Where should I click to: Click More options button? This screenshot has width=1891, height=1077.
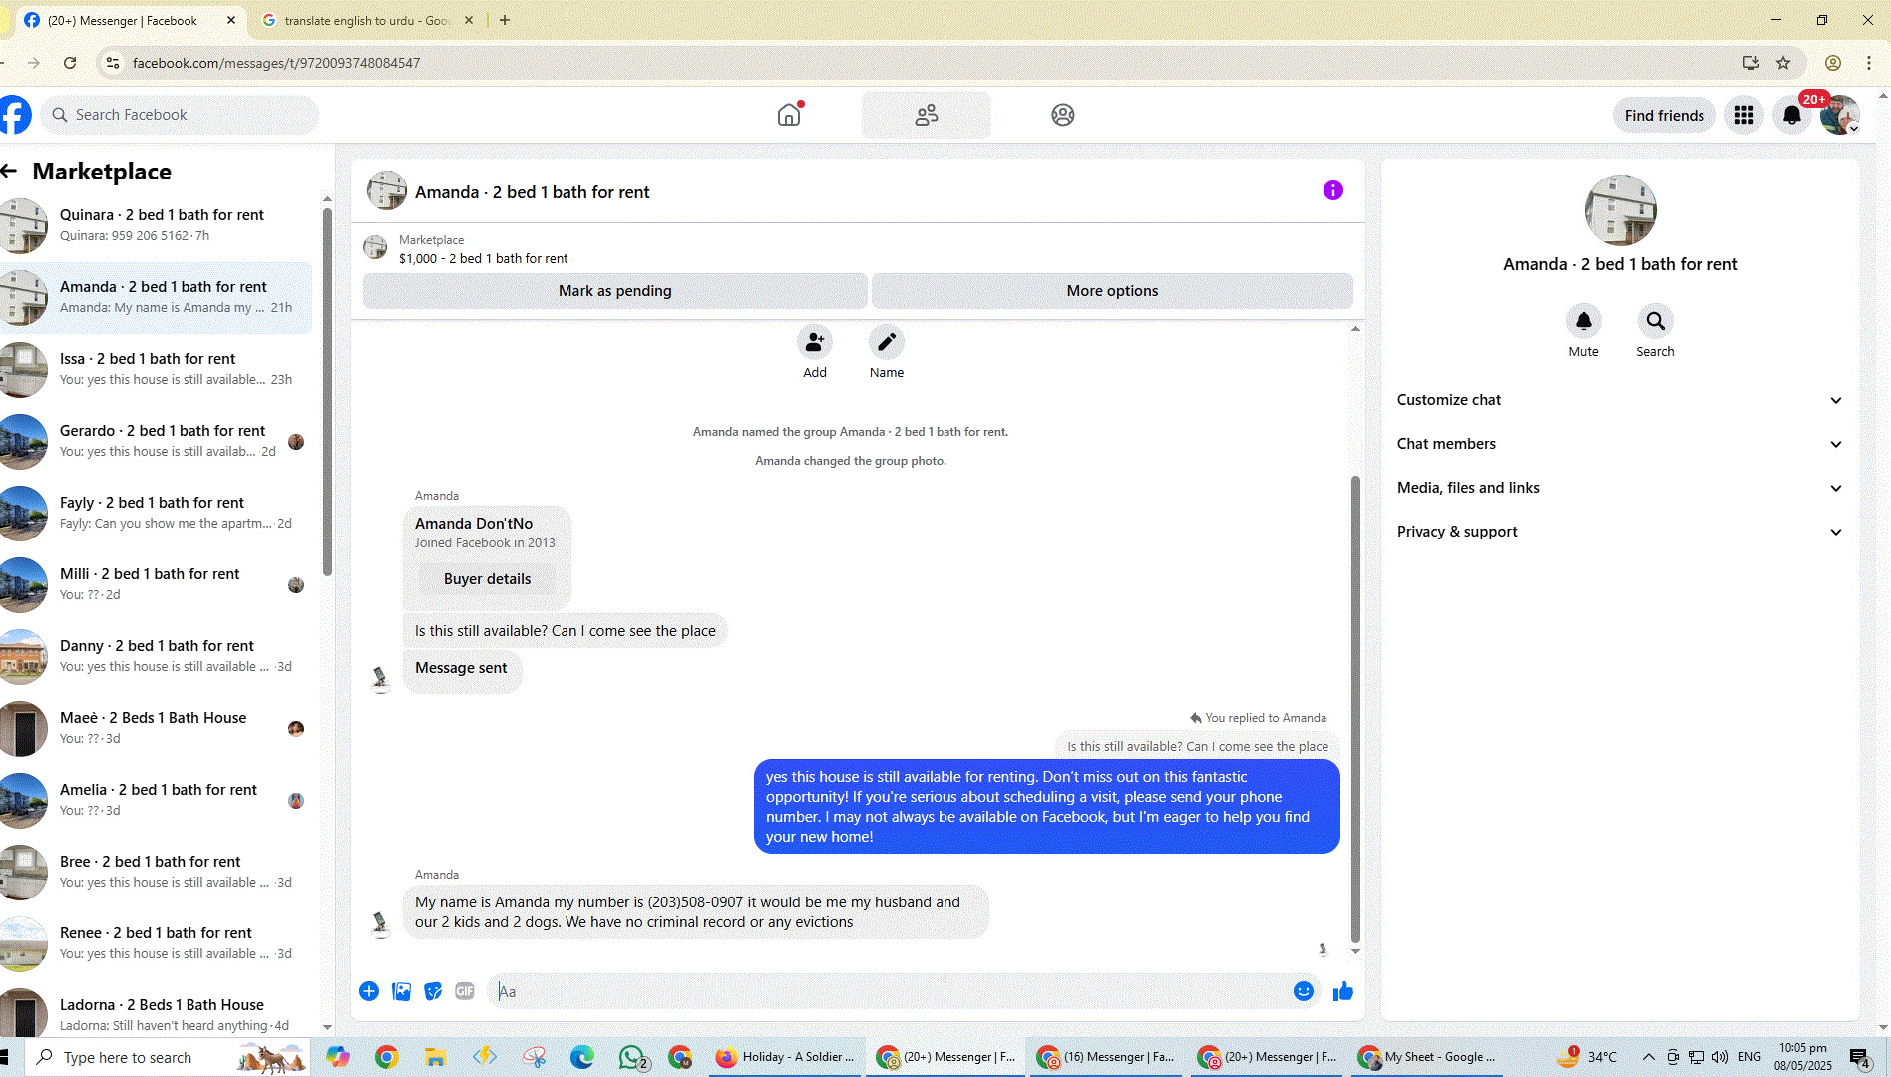tap(1112, 291)
